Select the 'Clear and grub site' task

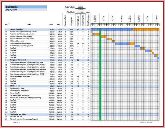coord(16,116)
